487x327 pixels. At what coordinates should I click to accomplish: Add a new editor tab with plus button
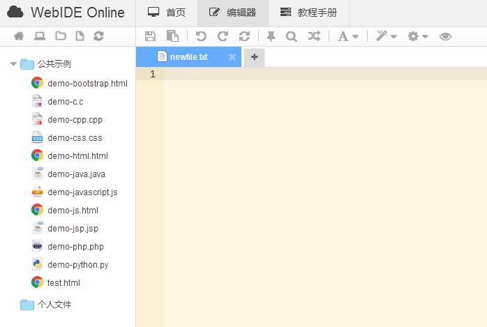pos(254,57)
